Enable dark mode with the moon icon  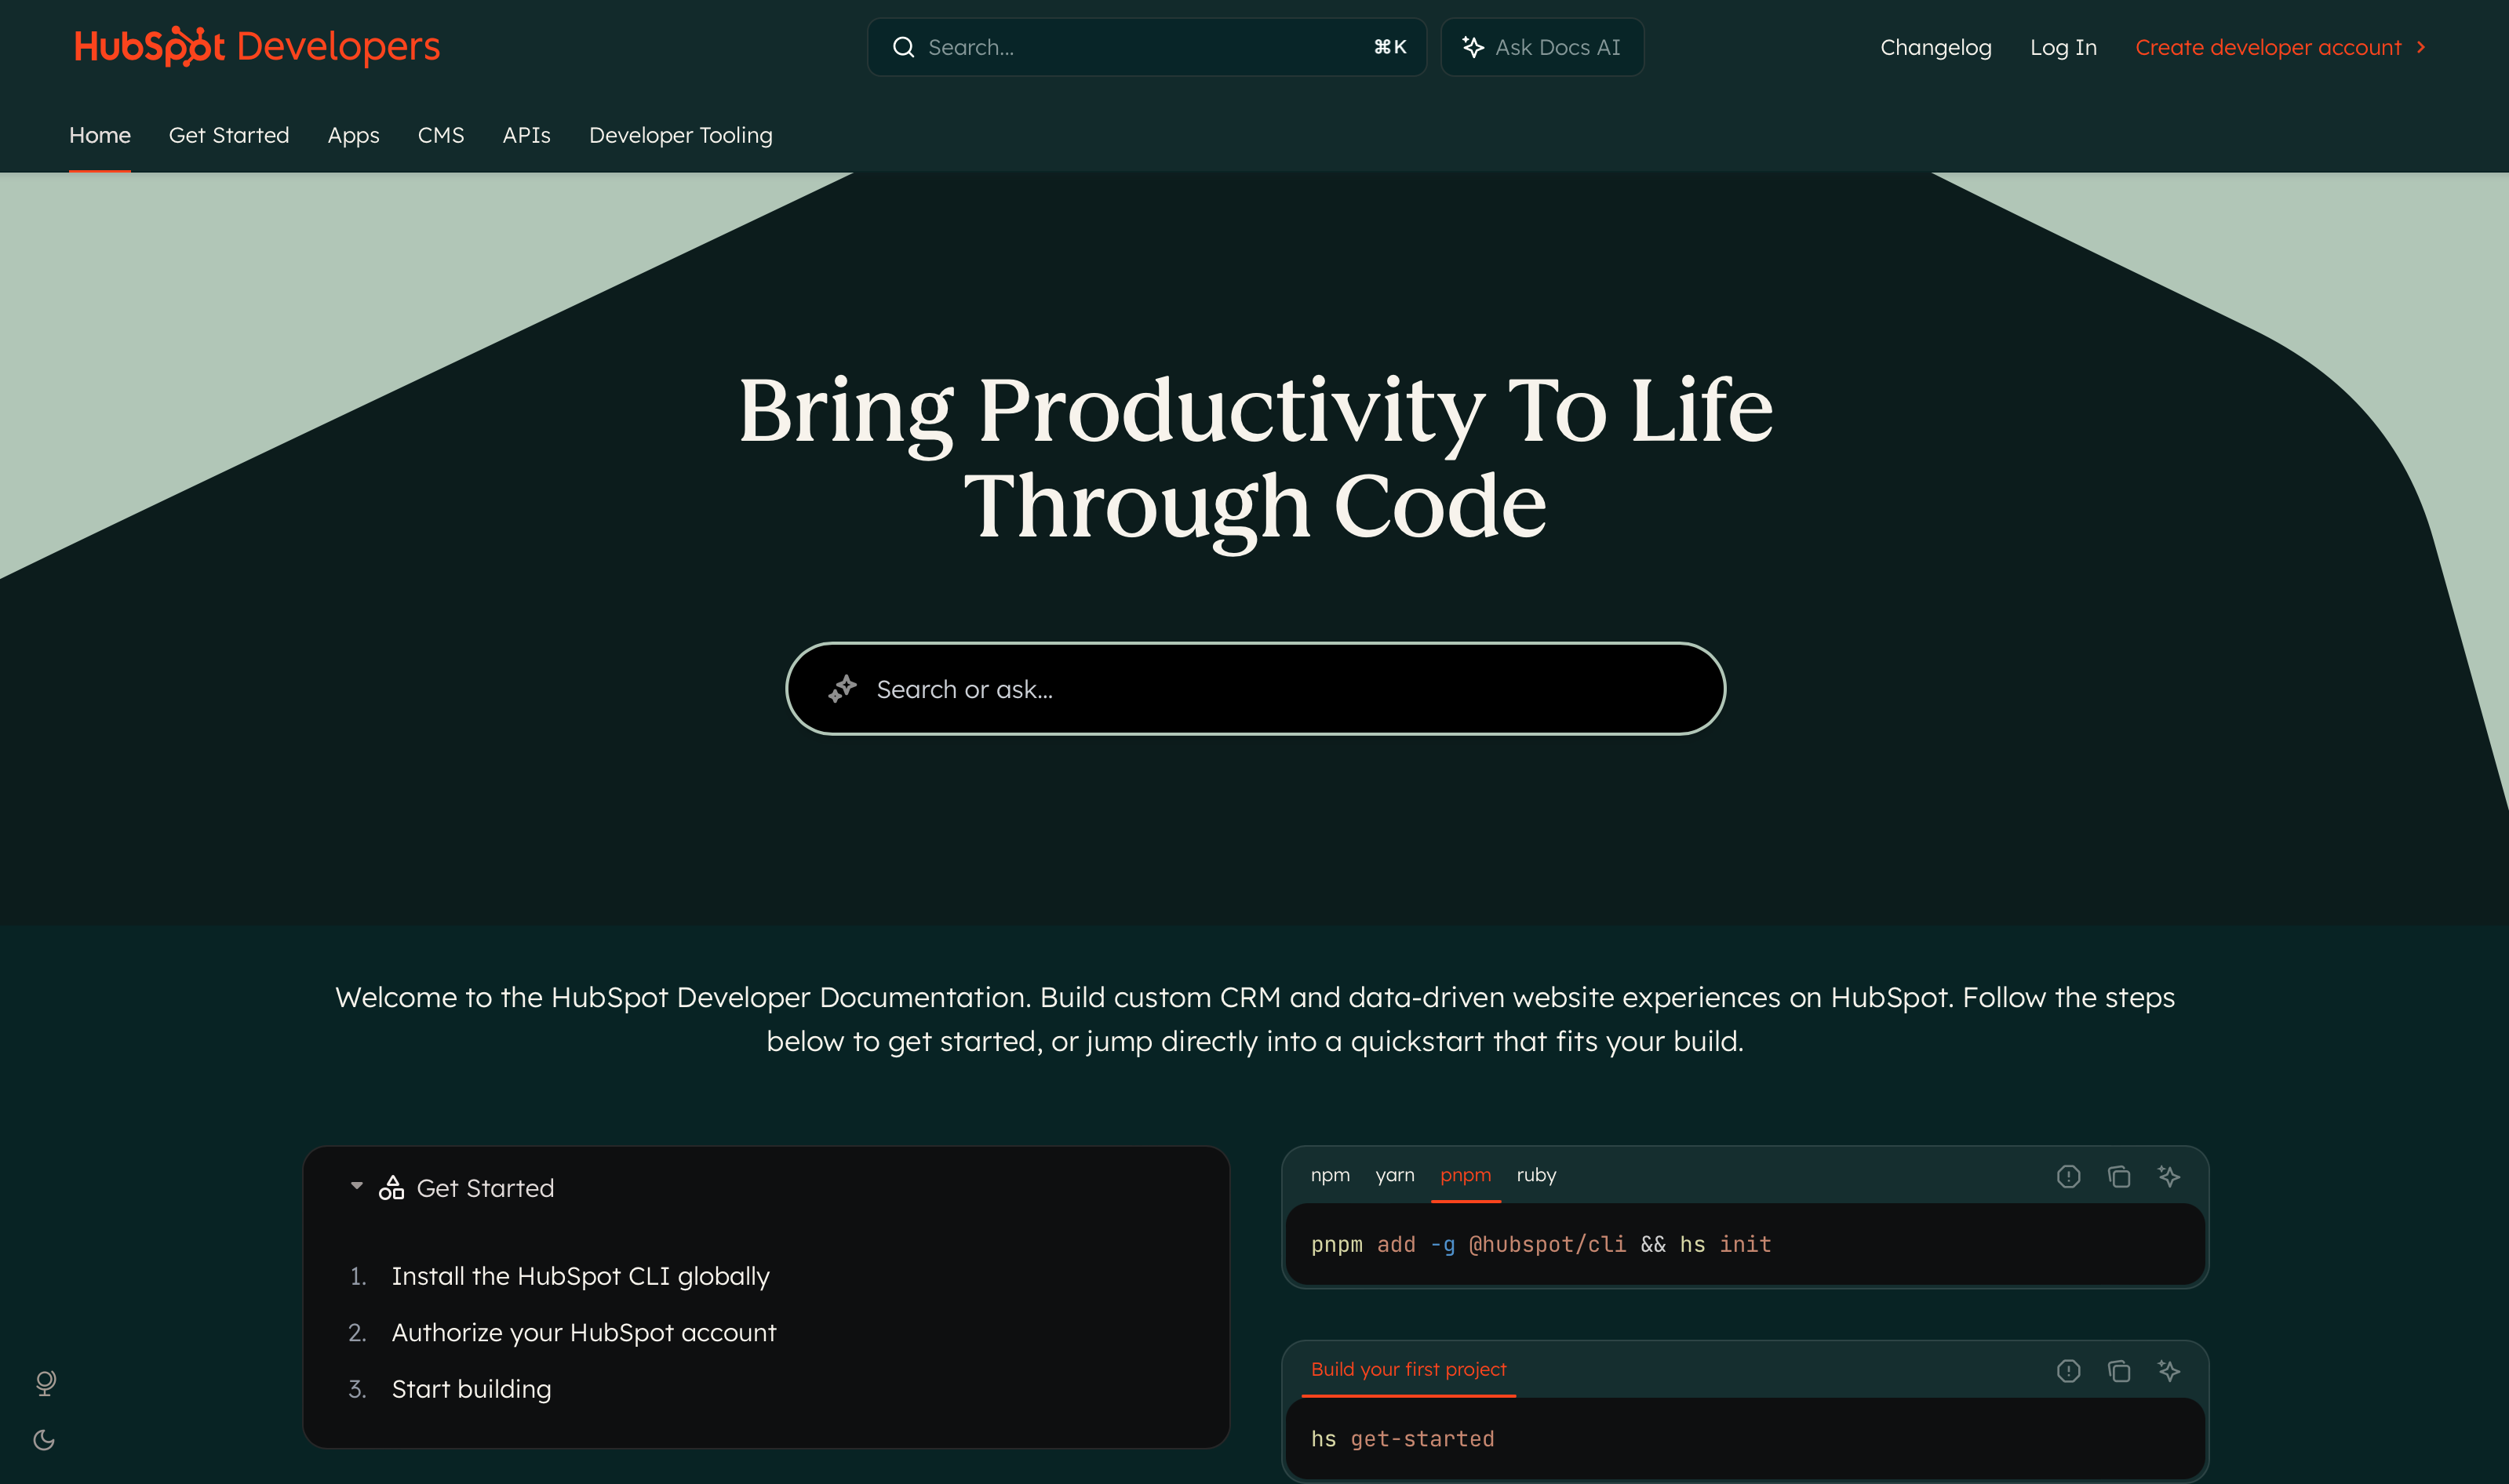(x=44, y=1440)
